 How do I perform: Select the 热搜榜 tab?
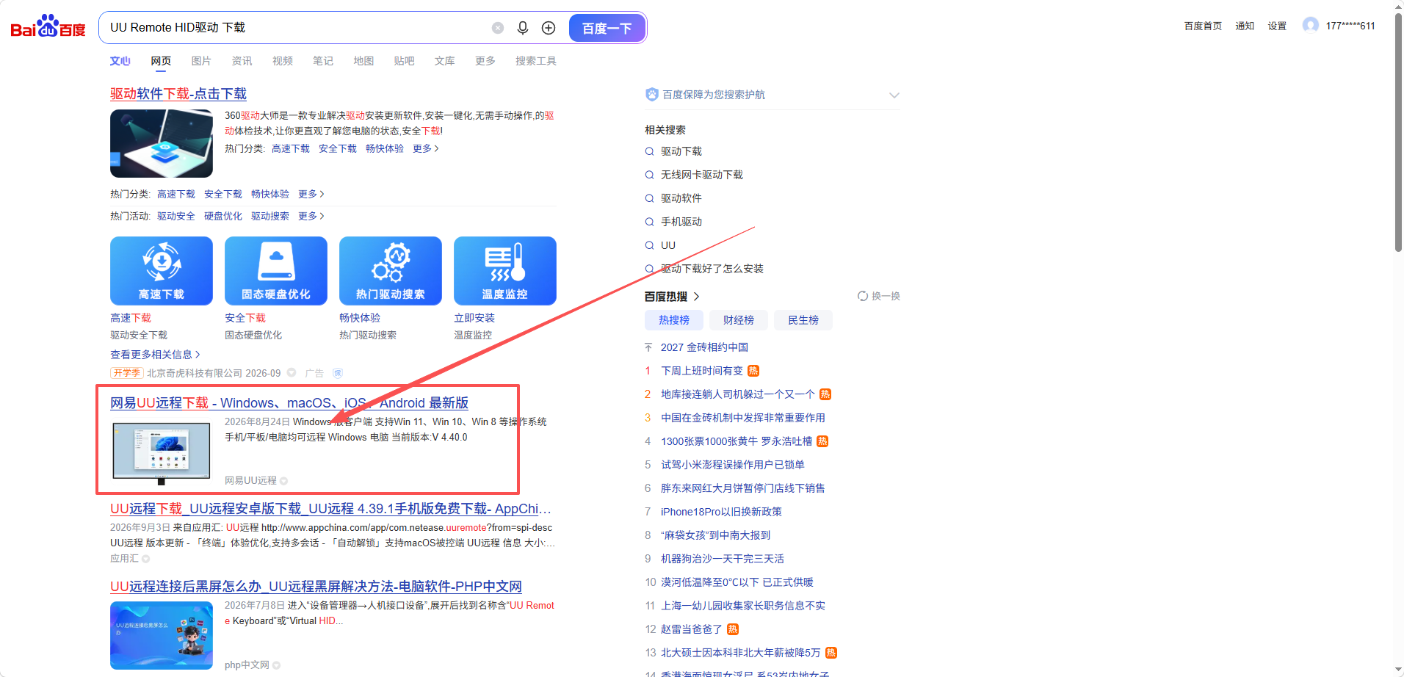(x=674, y=320)
